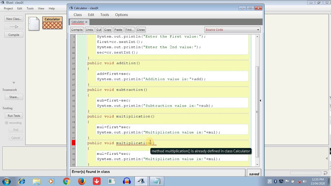Image resolution: width=331 pixels, height=186 pixels.
Task: Click the editor Close button
Action: click(x=141, y=30)
